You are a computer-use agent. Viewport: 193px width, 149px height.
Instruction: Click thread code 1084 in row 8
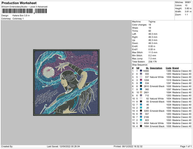169,92
